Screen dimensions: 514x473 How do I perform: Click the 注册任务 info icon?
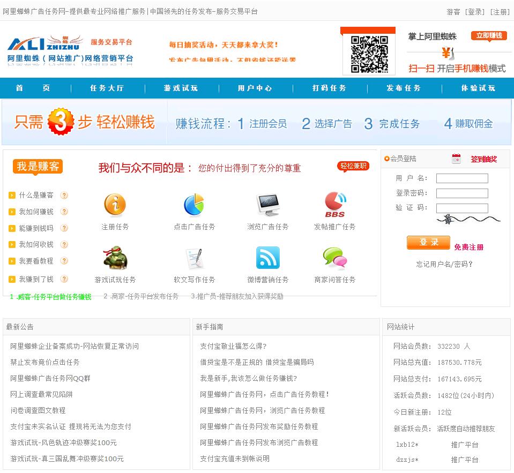(115, 205)
